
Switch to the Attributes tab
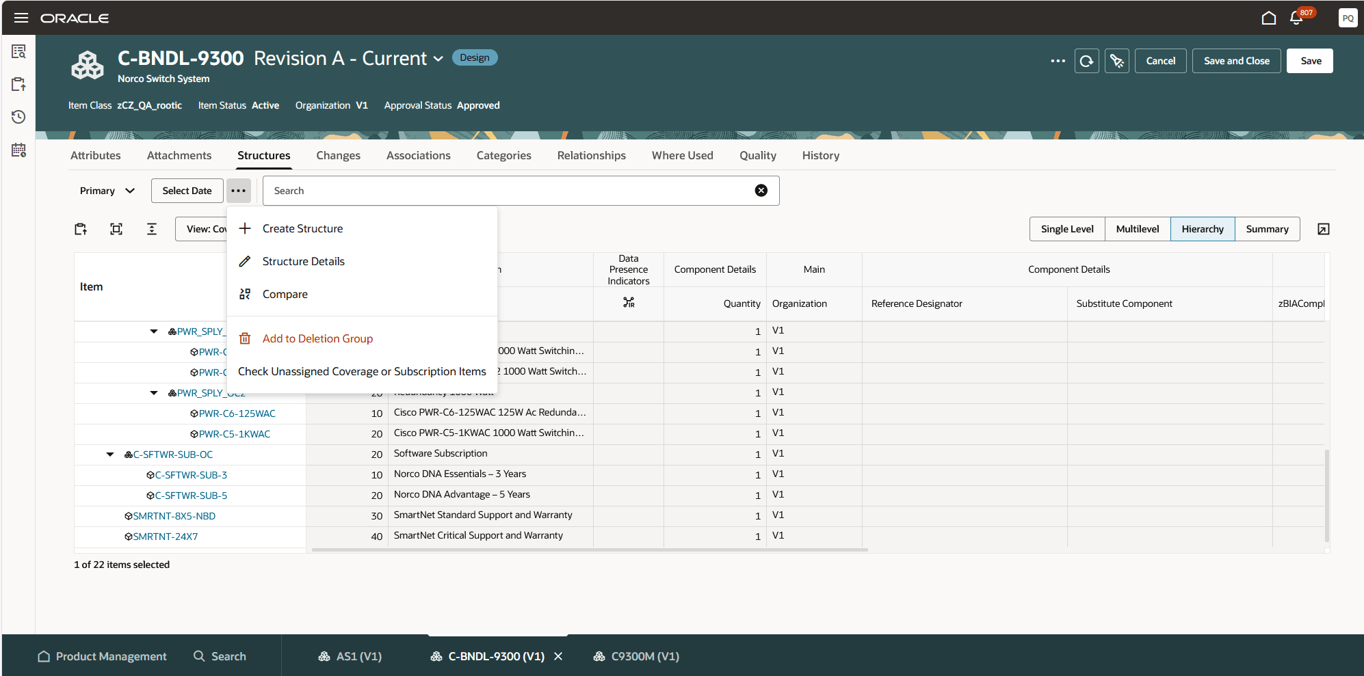tap(95, 155)
